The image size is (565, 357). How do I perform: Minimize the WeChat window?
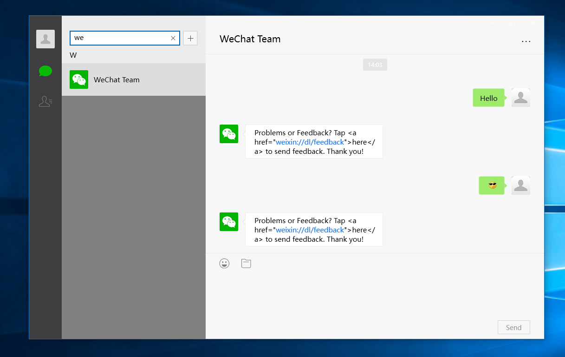[491, 23]
